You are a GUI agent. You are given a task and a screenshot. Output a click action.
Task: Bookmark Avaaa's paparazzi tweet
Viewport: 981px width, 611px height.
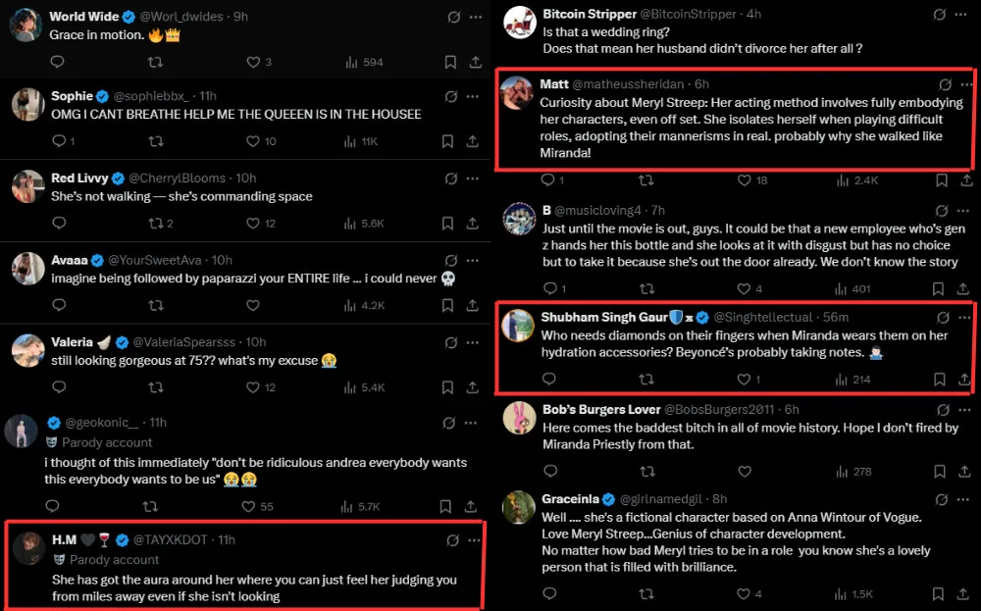[448, 305]
